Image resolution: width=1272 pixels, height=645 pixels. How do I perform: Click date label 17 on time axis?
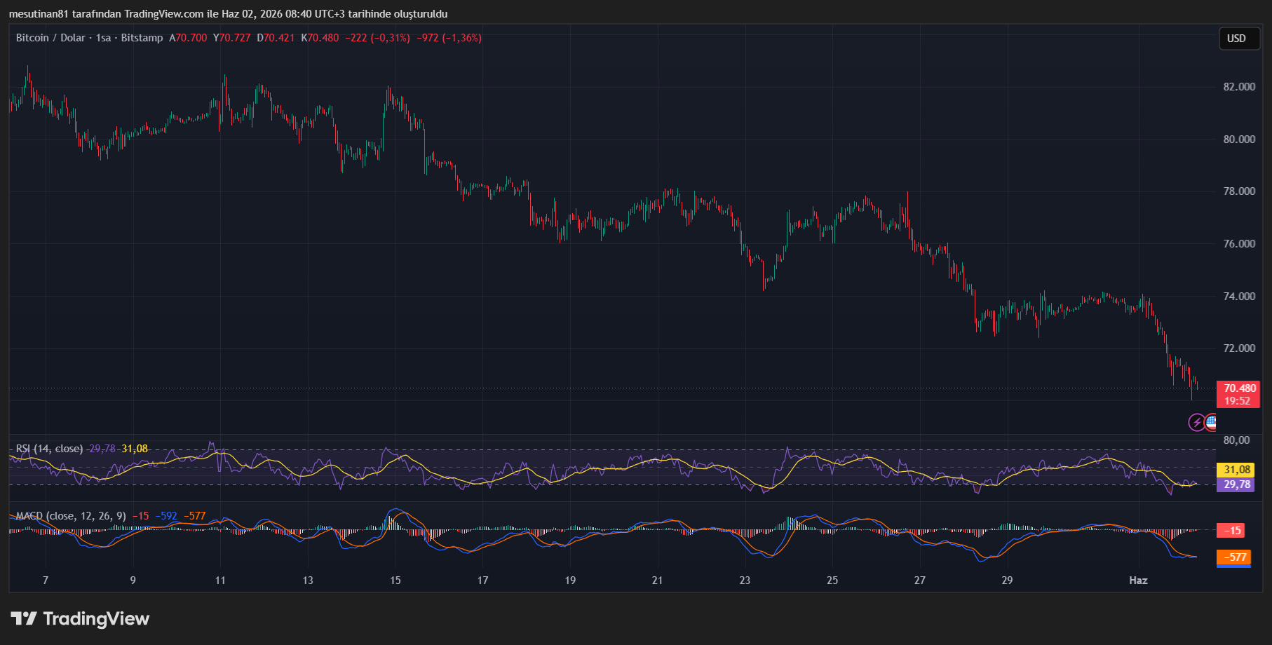(x=482, y=580)
